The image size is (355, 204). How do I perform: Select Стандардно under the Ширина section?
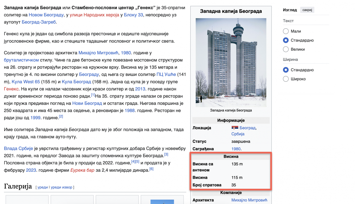coord(286,70)
